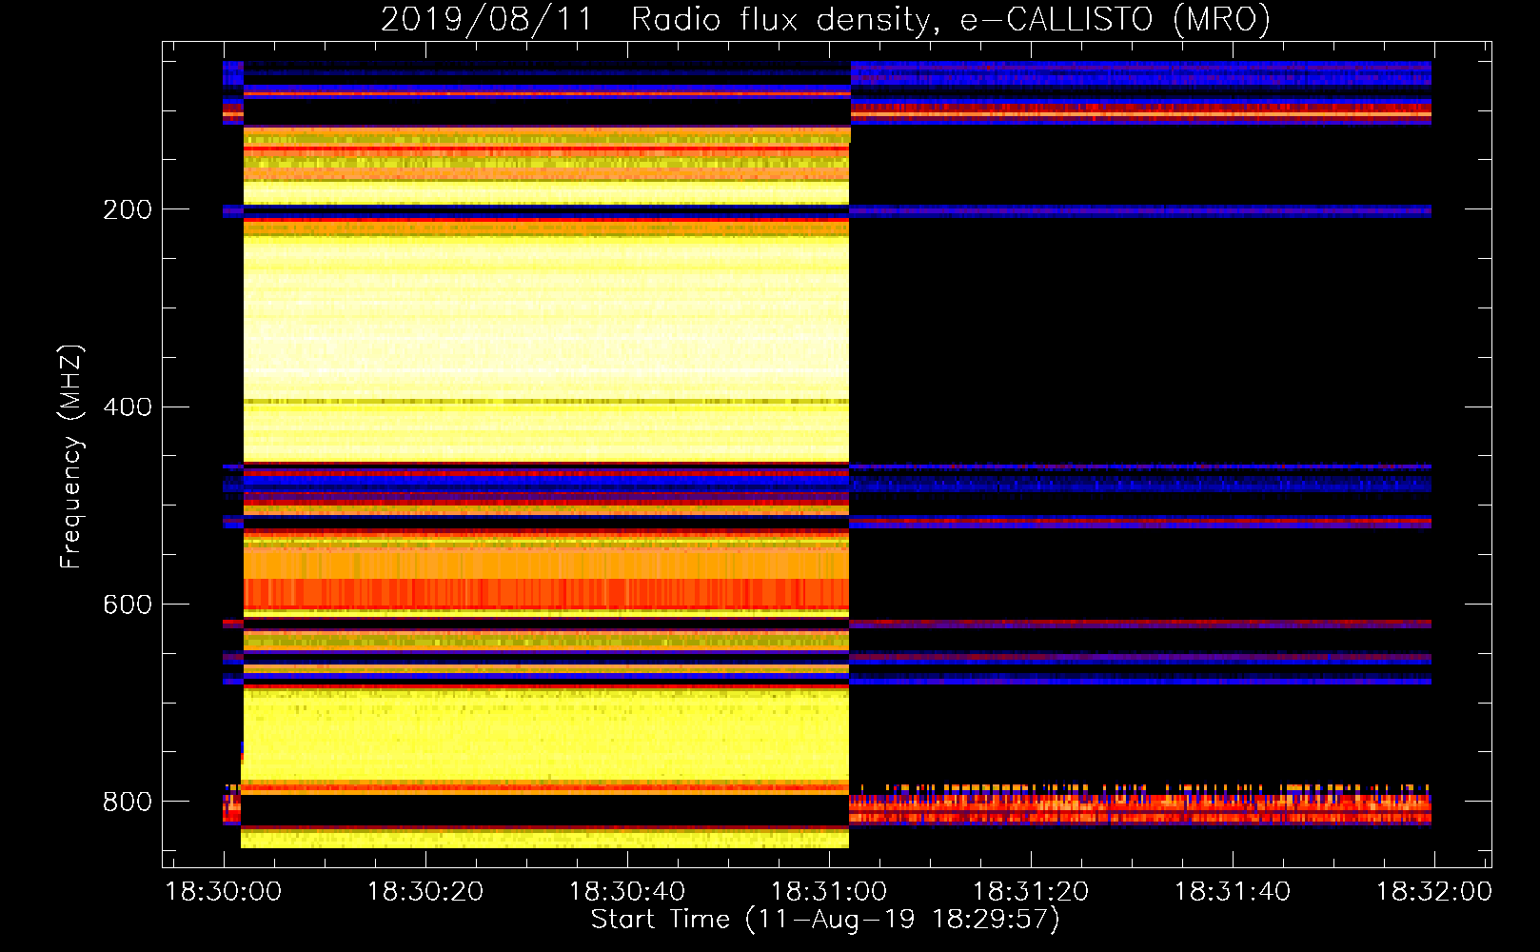Click the '600' frequency tick label
Screen dimensions: 1540x952
click(128, 605)
